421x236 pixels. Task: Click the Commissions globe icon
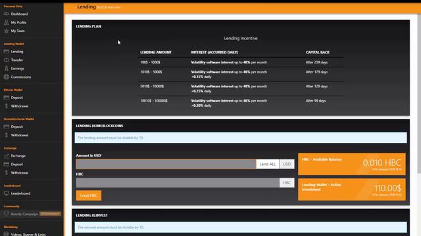[x=7, y=77]
